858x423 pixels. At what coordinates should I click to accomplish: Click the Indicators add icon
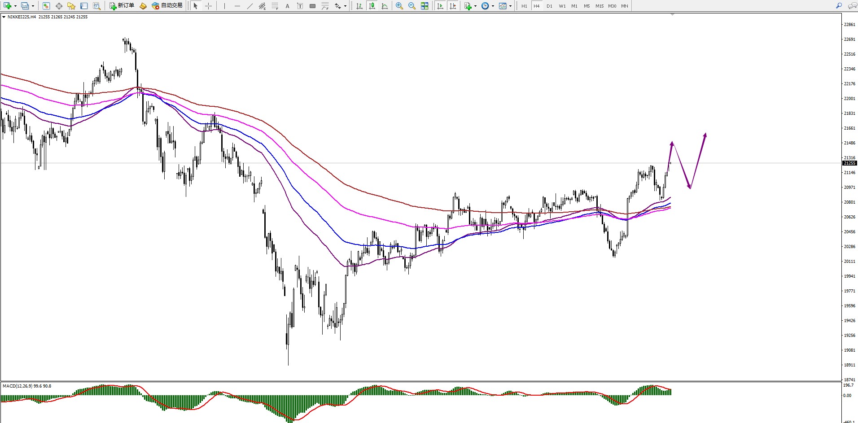tap(468, 6)
